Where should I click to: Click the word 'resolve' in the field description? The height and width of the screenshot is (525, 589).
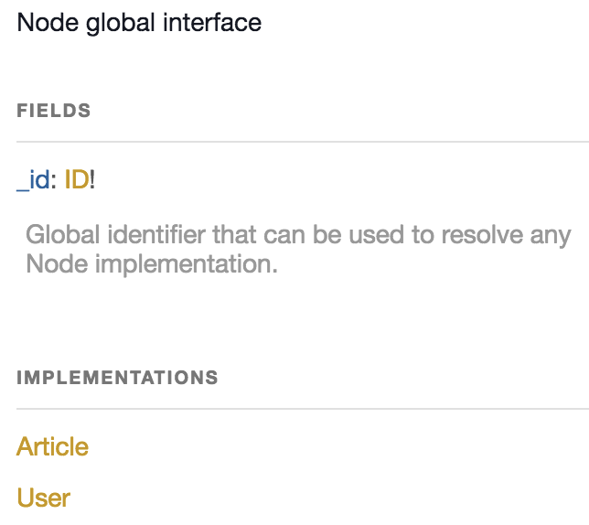[484, 235]
